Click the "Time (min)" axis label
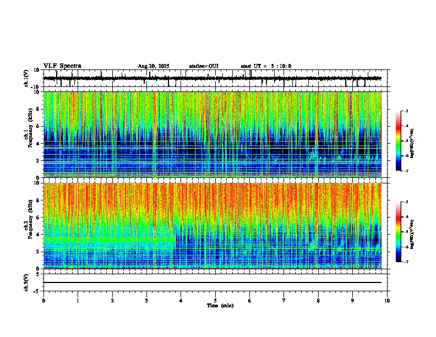Image resolution: width=436 pixels, height=337 pixels. pos(220,306)
